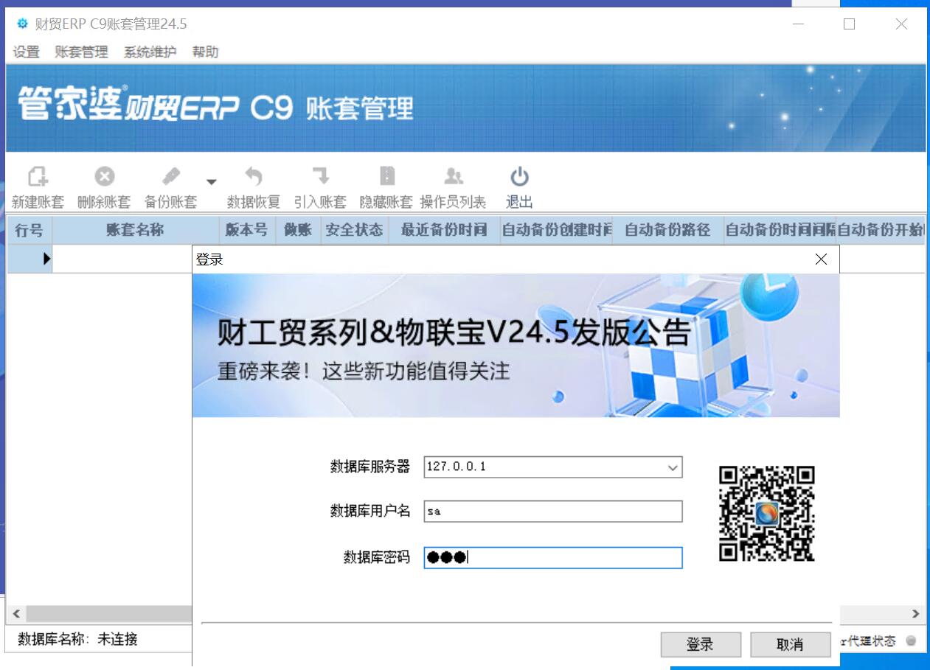Viewport: 930px width, 670px height.
Task: Close the 登录 dialog
Action: (821, 259)
